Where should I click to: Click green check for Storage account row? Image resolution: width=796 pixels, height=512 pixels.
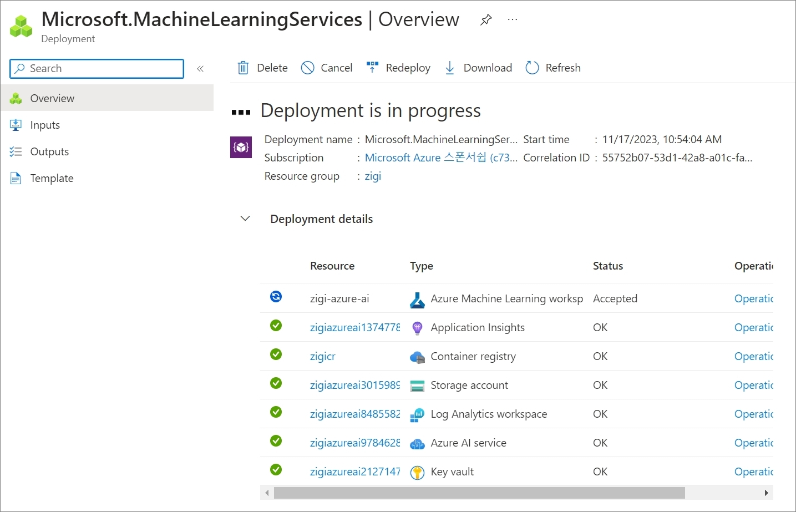(276, 383)
